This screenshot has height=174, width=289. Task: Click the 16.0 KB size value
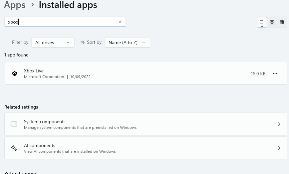coord(258,74)
